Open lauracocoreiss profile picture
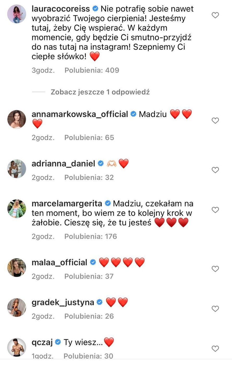The width and height of the screenshot is (232, 376). 17,14
